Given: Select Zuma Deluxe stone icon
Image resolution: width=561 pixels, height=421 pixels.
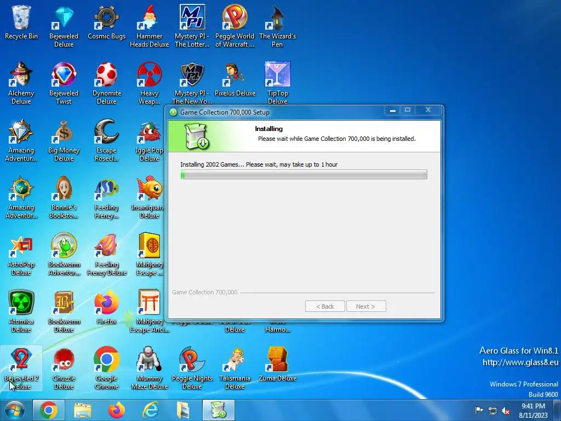Looking at the screenshot, I should tap(277, 365).
